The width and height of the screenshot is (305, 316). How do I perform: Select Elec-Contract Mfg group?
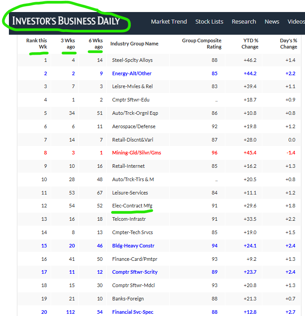[132, 206]
